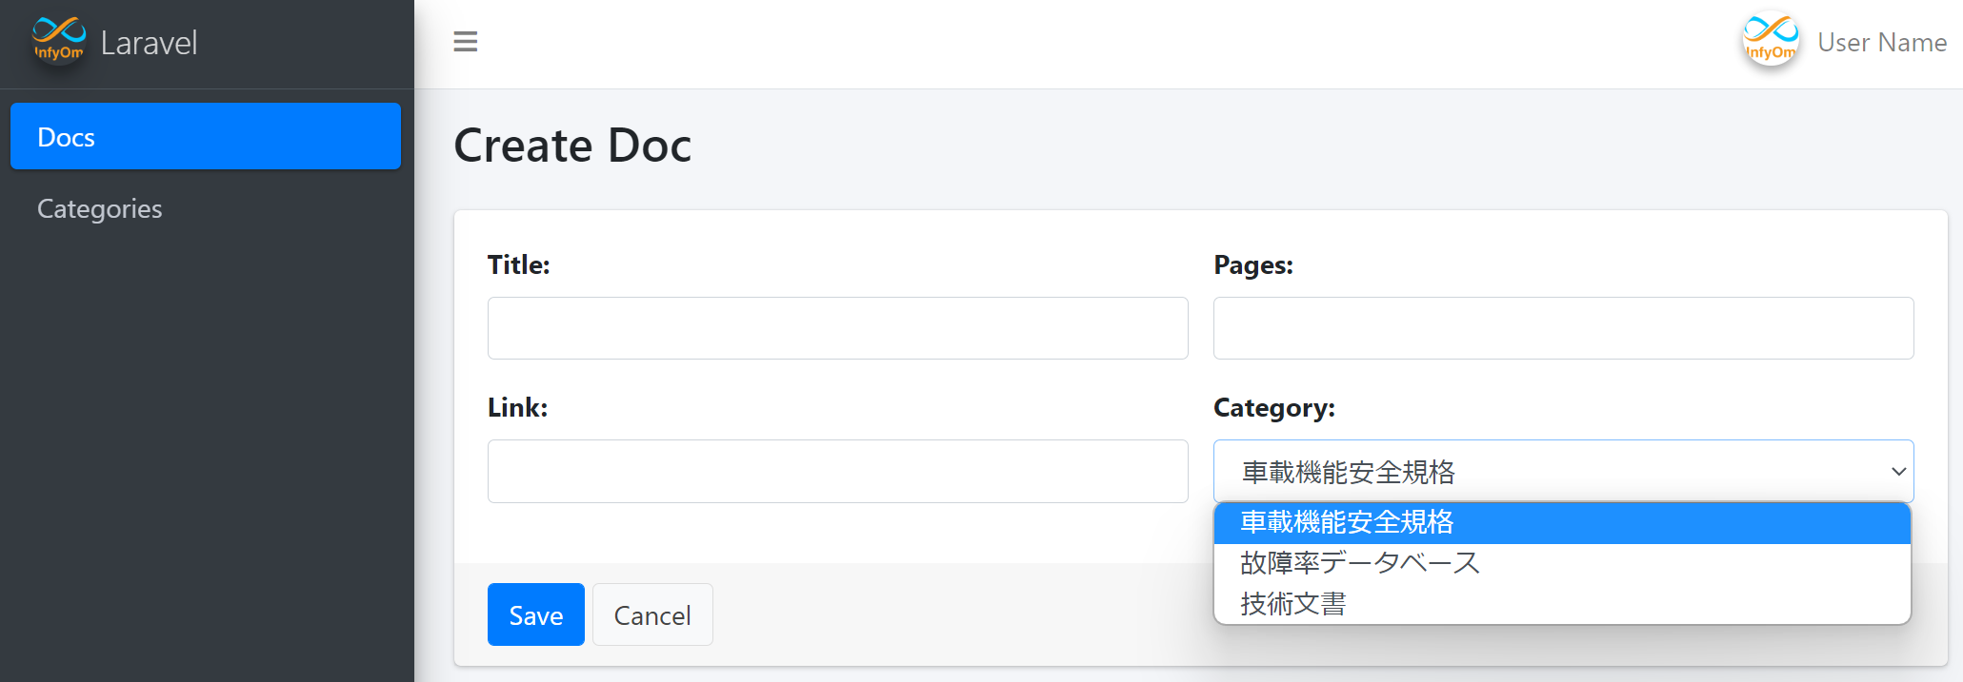The width and height of the screenshot is (1963, 682).
Task: Pick 技術文書 in the category list
Action: point(1292,604)
